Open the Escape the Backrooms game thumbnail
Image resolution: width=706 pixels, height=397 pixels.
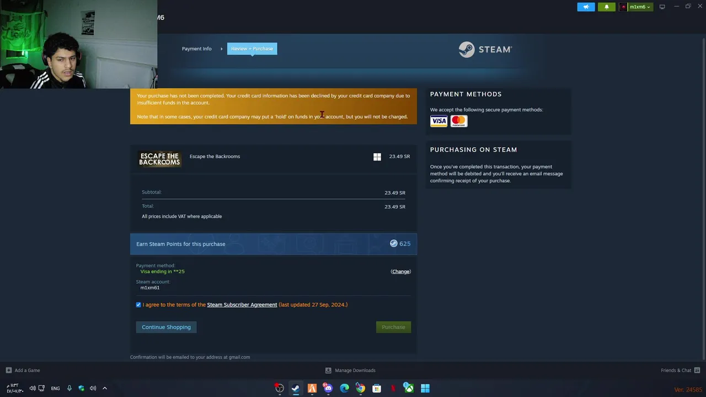click(159, 159)
